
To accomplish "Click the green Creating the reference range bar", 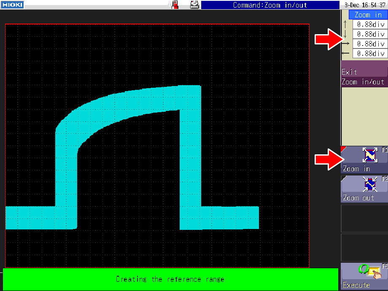I will (170, 279).
